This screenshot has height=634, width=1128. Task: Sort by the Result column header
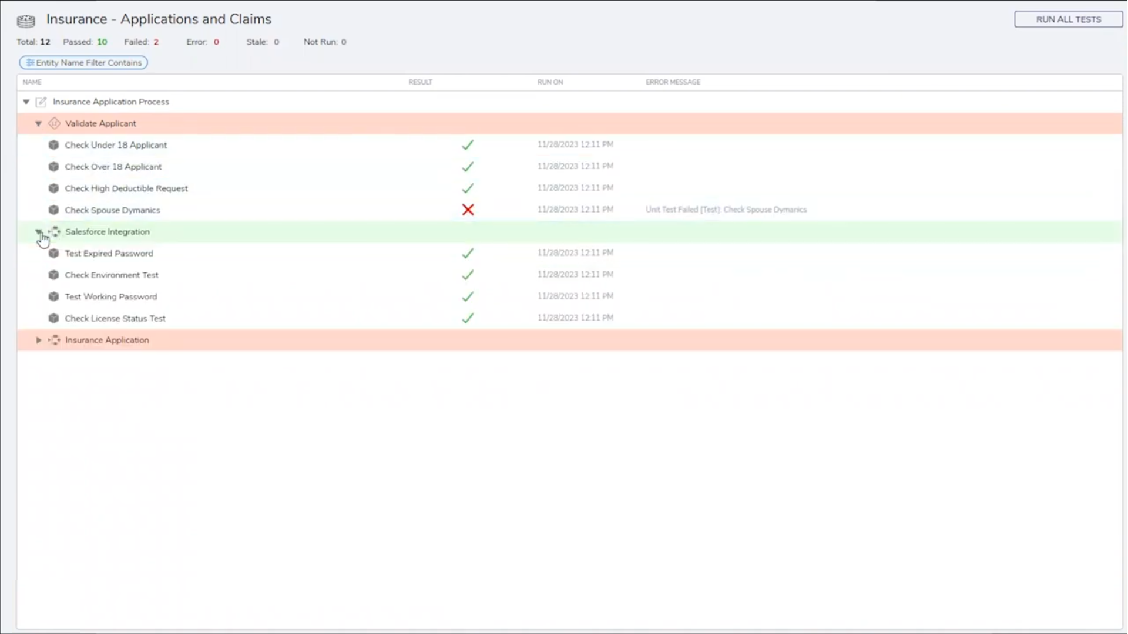click(420, 82)
